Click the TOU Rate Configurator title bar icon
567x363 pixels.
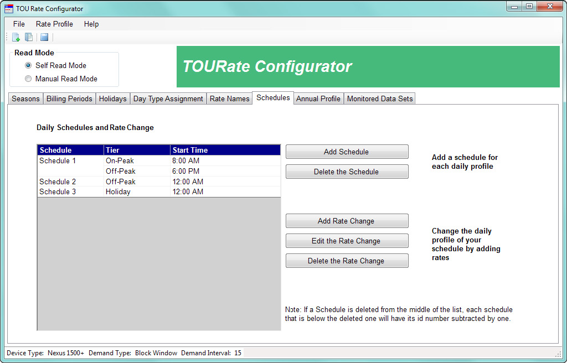(x=9, y=9)
